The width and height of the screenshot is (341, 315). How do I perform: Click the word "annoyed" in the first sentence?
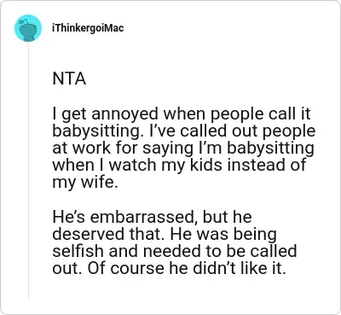click(x=124, y=114)
